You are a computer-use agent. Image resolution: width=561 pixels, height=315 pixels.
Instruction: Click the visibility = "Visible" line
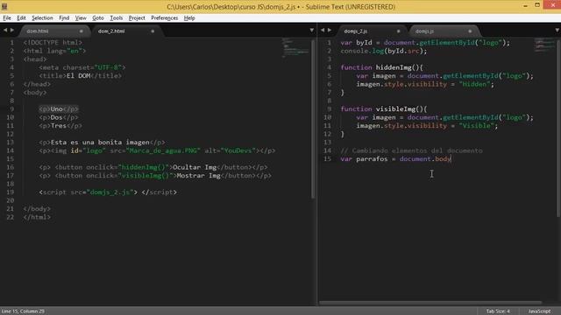(427, 126)
